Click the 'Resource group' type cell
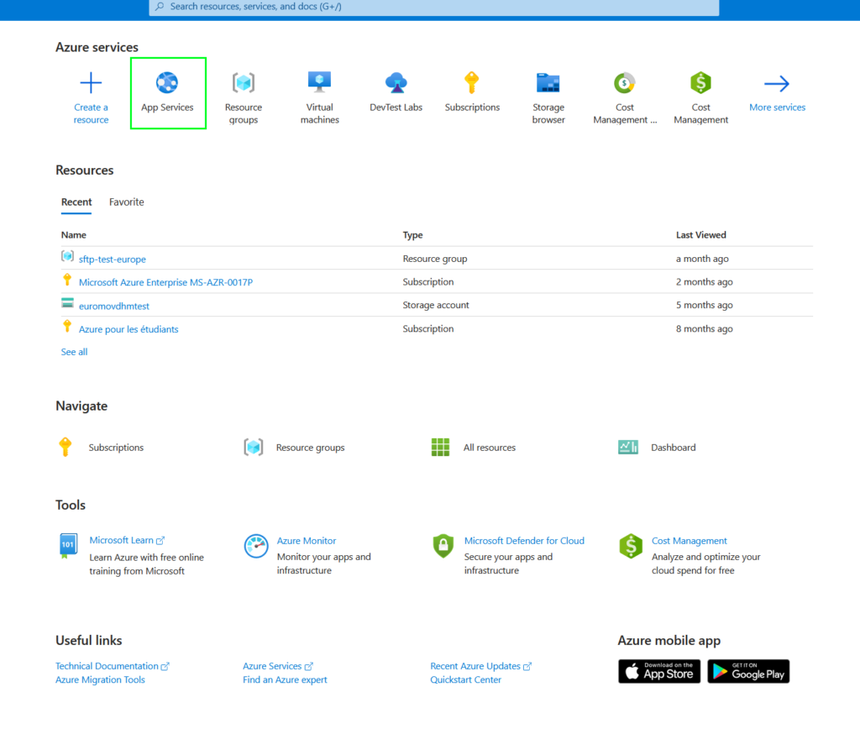 (x=435, y=259)
